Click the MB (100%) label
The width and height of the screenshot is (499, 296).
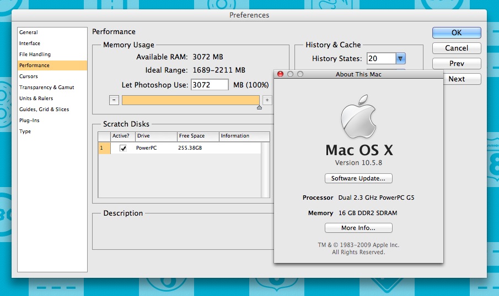click(251, 85)
